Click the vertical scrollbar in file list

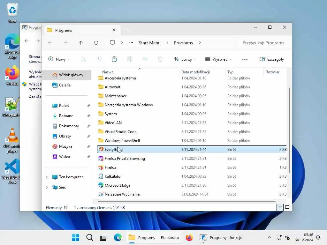289,130
